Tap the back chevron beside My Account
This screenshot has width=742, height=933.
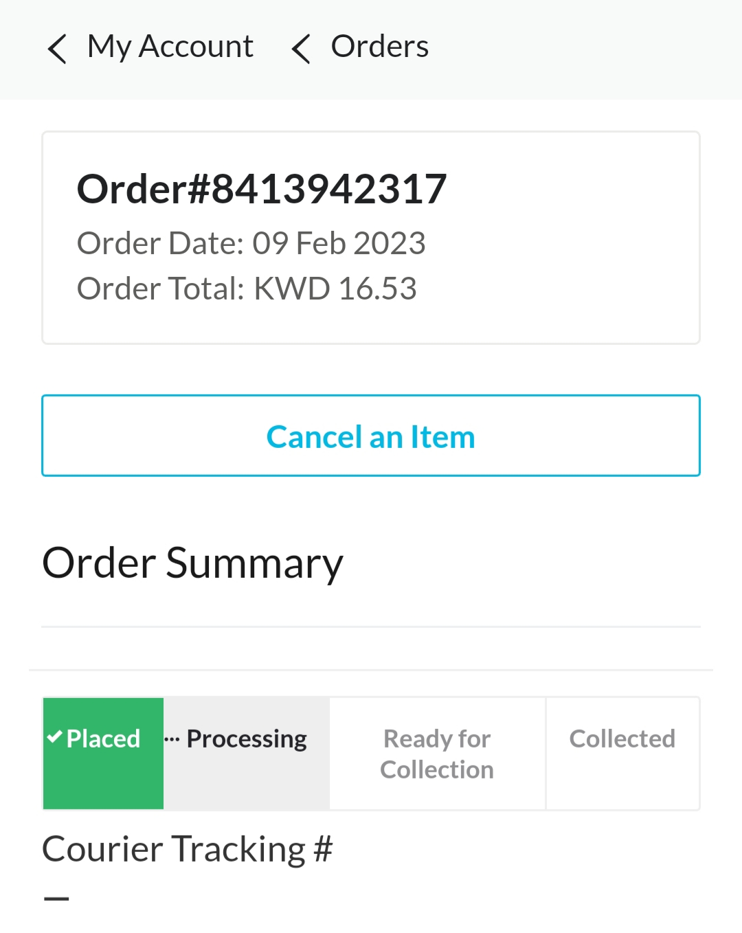[x=57, y=49]
